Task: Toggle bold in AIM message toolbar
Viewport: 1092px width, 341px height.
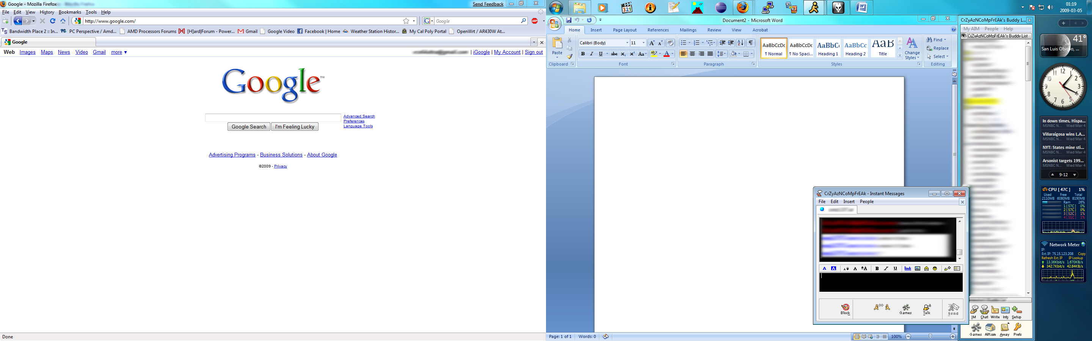Action: (877, 269)
